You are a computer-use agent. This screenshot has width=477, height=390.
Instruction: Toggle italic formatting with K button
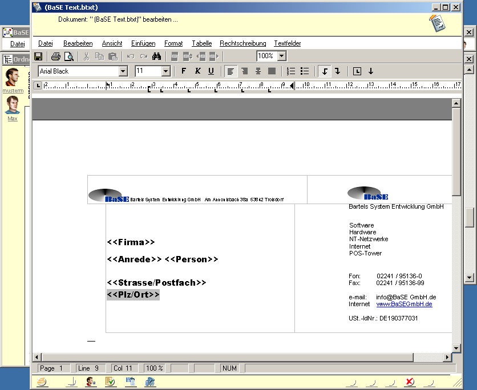point(197,71)
